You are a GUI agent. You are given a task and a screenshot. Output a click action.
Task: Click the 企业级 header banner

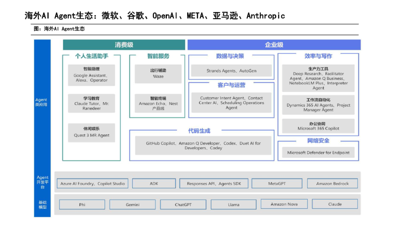(x=274, y=44)
